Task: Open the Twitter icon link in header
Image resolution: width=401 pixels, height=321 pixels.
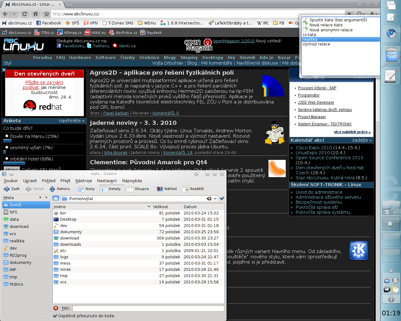Action: click(x=89, y=46)
